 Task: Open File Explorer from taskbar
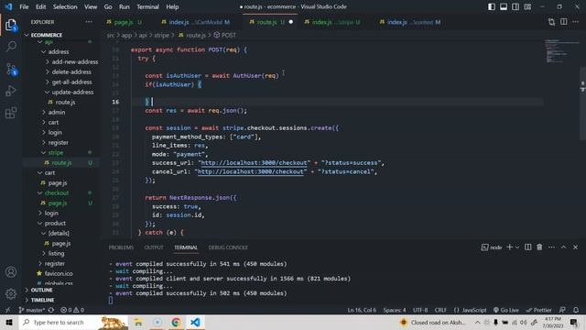(138, 322)
